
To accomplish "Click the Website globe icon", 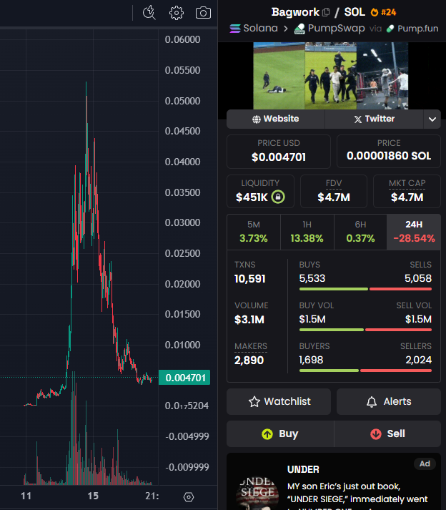I will tap(257, 119).
